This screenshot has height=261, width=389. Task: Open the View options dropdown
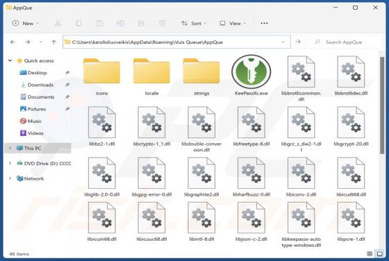233,24
